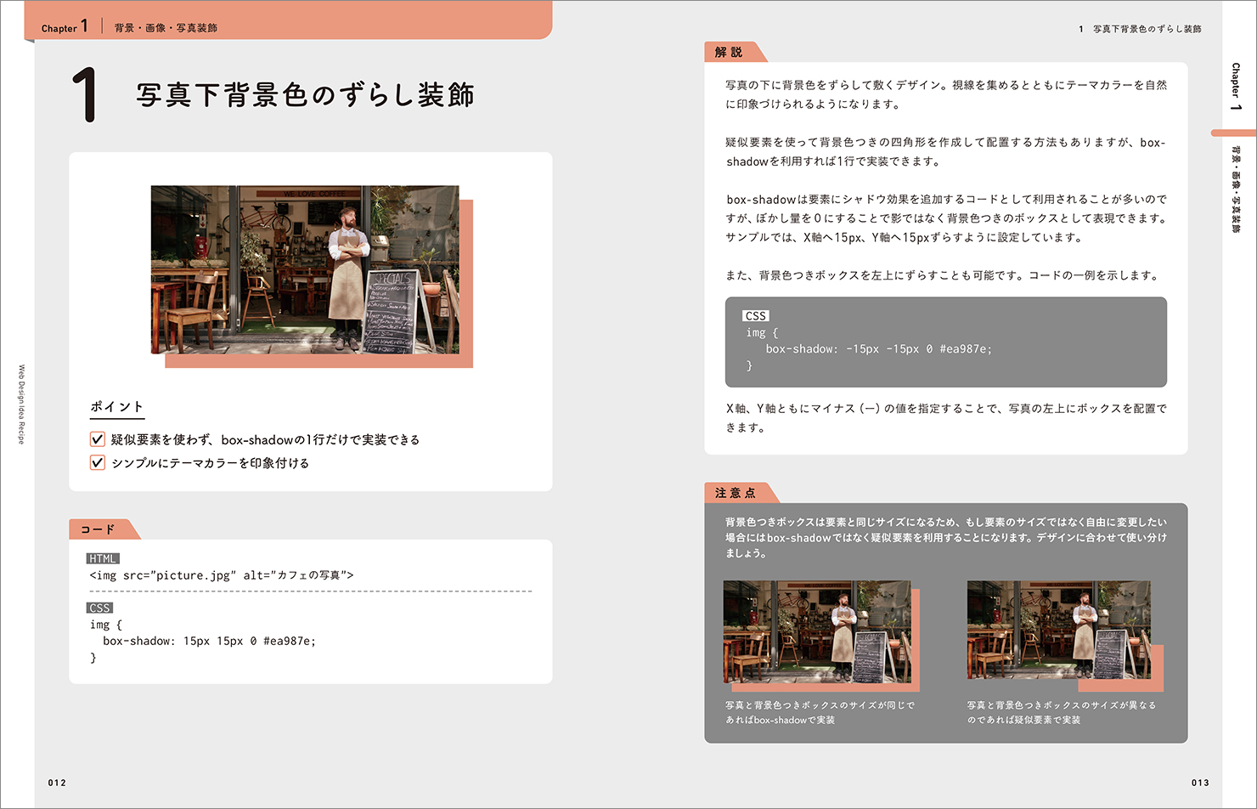The image size is (1257, 809).
Task: Select the left example thumbnail using box-shadow
Action: pos(816,631)
